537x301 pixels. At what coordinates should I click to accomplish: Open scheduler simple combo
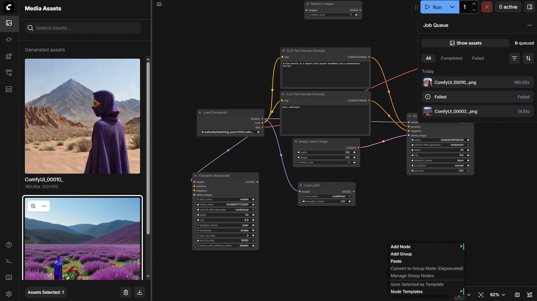[225, 230]
